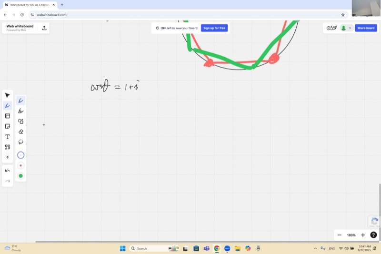Show hidden system tray icons
381x254 pixels.
click(315, 248)
